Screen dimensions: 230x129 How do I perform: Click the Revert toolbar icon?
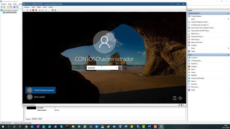click(49, 10)
